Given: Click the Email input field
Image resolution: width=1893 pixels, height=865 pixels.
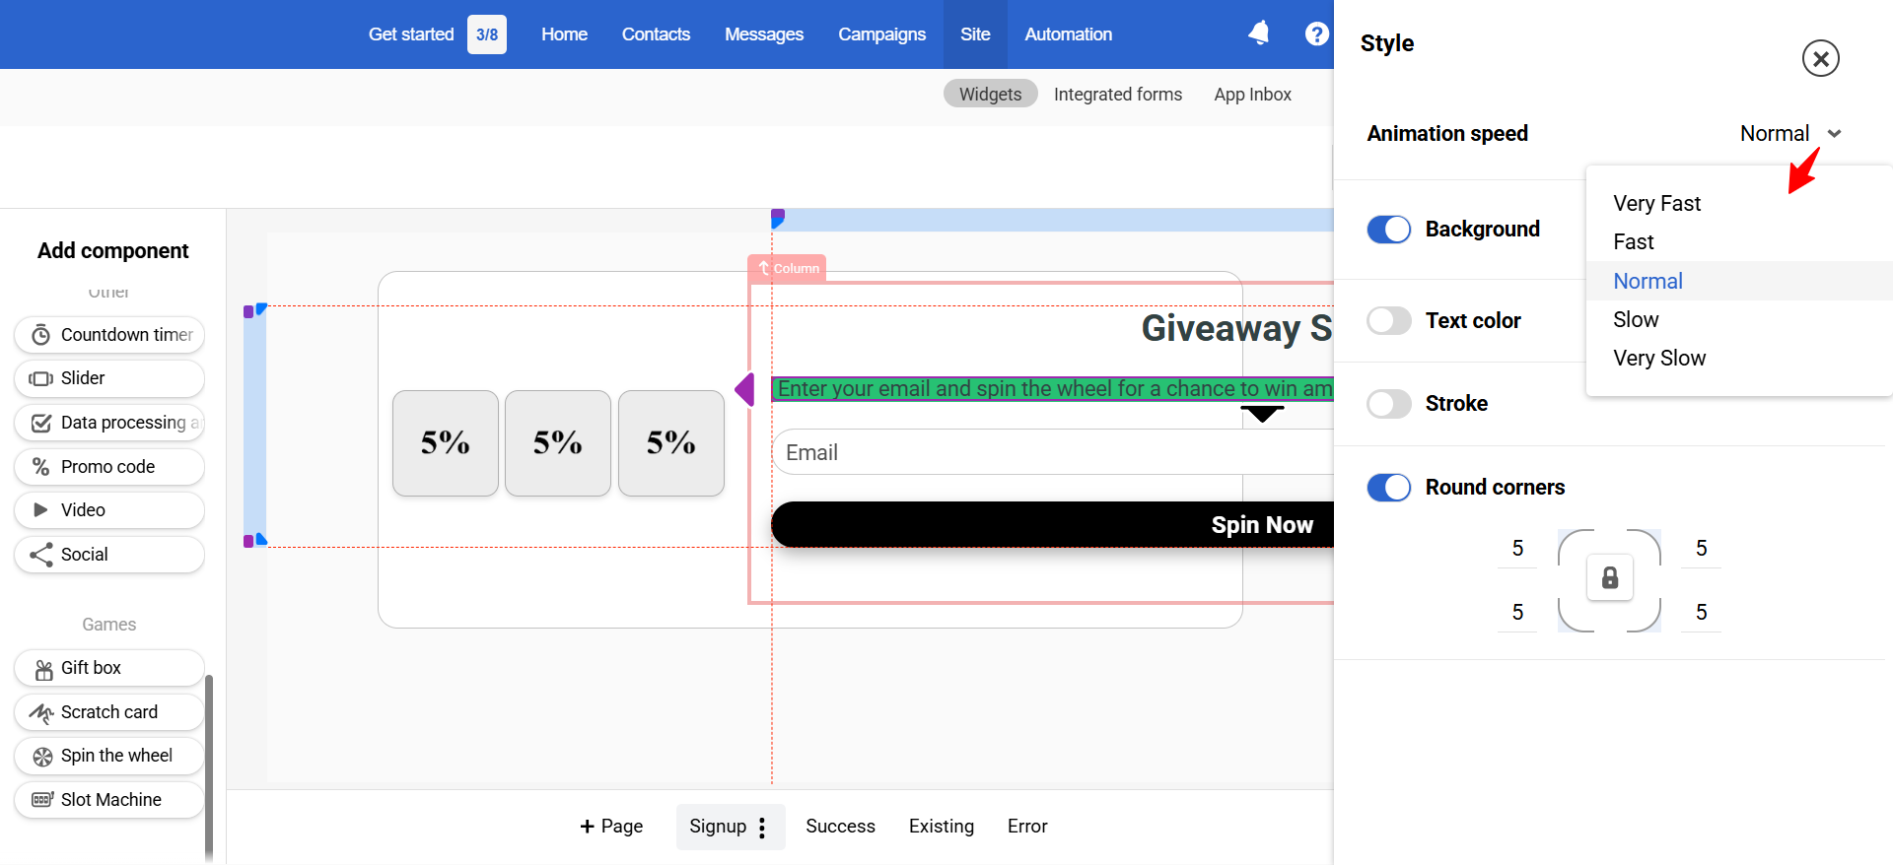Looking at the screenshot, I should pyautogui.click(x=1052, y=452).
